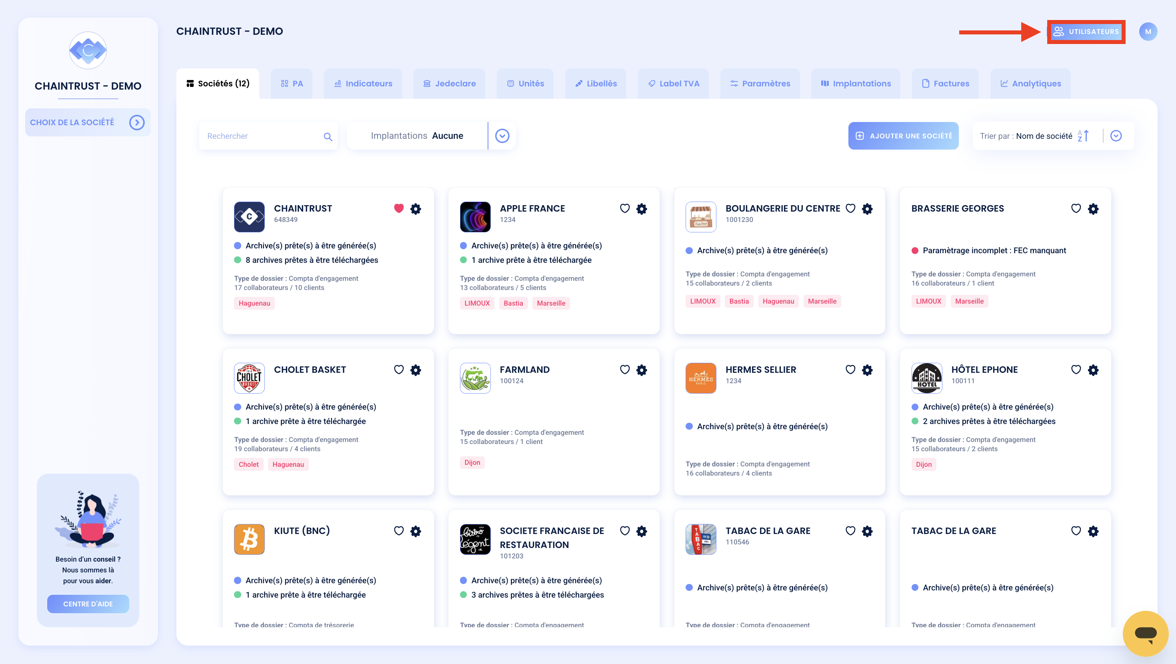
Task: Open the CENTRE D'AIDE button
Action: [88, 604]
